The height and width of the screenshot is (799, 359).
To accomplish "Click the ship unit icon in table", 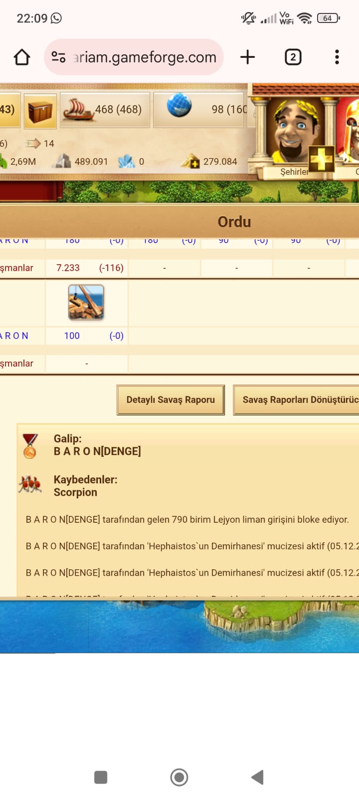I will click(86, 302).
